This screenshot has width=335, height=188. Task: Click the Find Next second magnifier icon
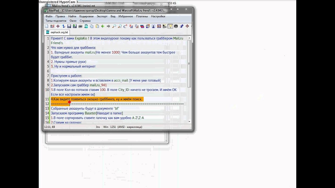pos(120,26)
